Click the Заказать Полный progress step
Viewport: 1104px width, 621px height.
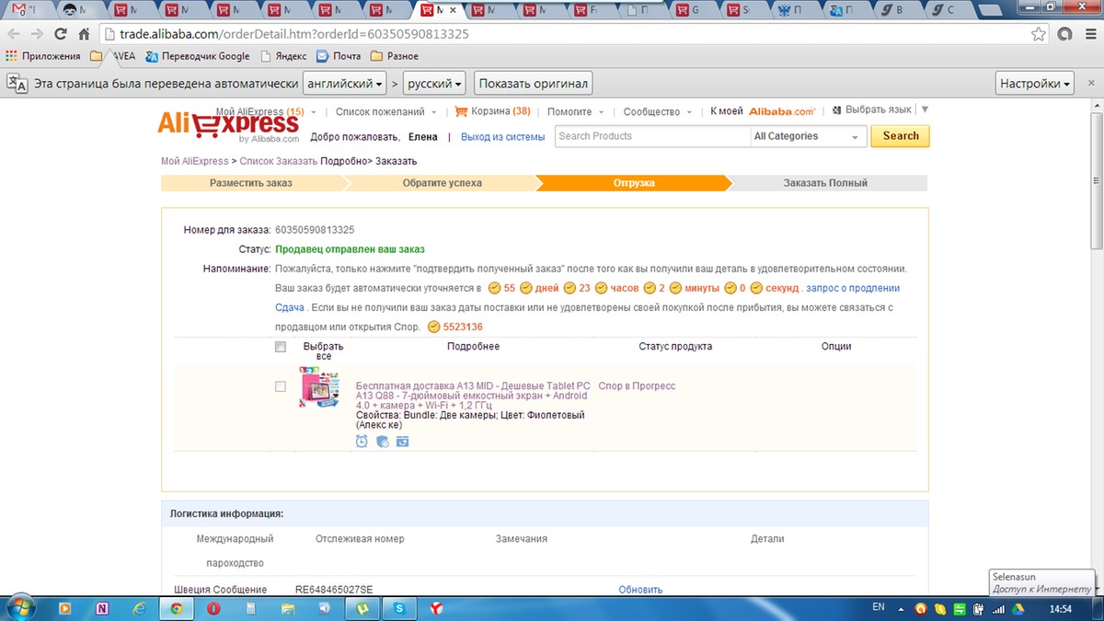point(825,183)
